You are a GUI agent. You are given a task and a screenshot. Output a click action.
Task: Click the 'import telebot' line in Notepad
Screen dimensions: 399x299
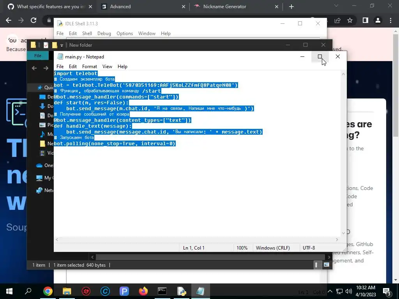pos(76,73)
